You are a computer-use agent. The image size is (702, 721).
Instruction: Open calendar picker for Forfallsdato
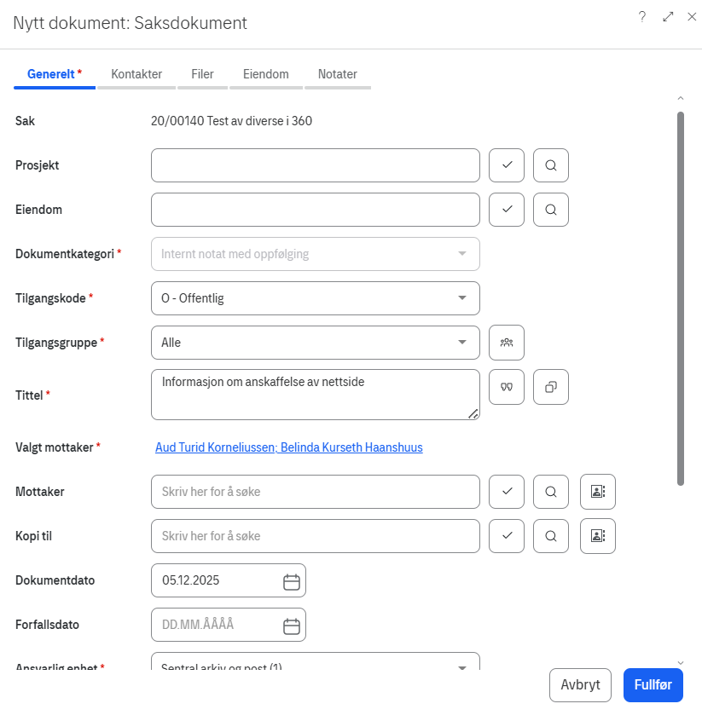(x=291, y=626)
